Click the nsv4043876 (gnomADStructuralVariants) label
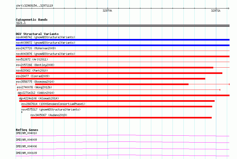Viewport: 237px width, 159px height. pos(46,54)
